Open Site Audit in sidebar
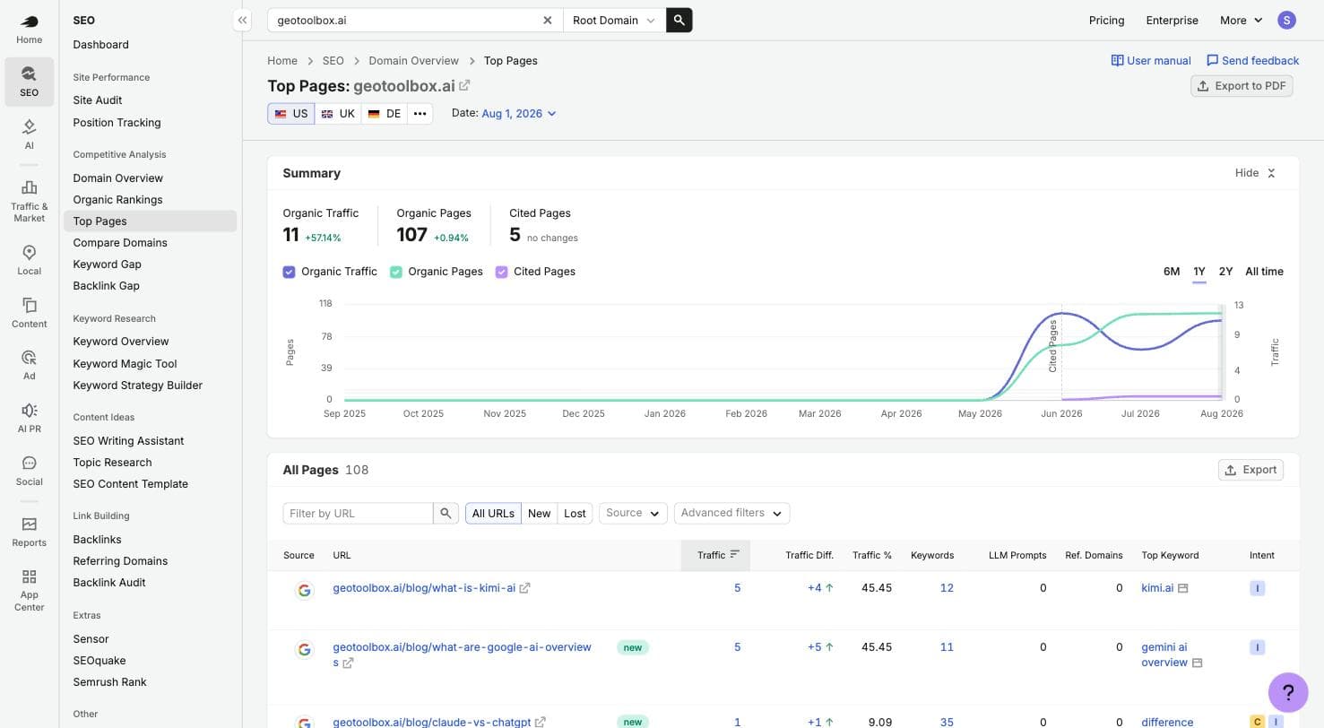 coord(97,100)
